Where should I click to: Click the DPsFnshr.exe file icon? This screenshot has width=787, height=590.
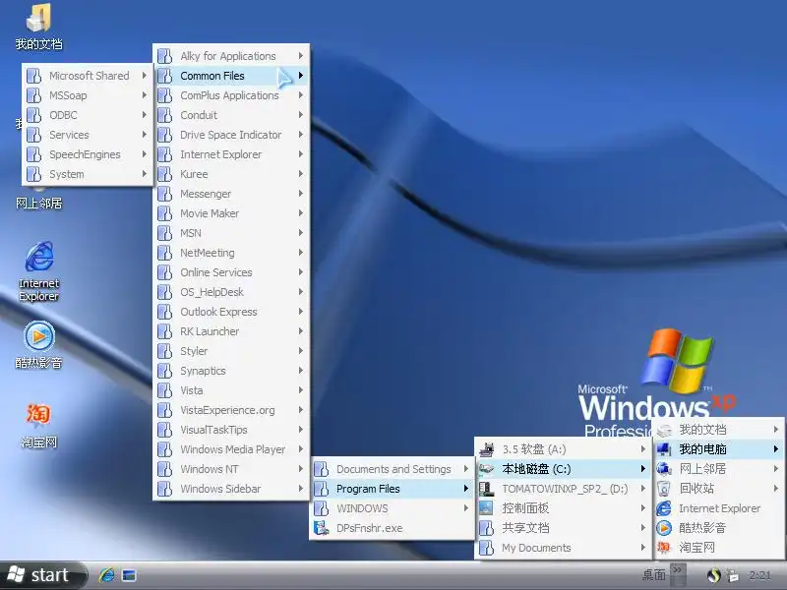pos(322,528)
